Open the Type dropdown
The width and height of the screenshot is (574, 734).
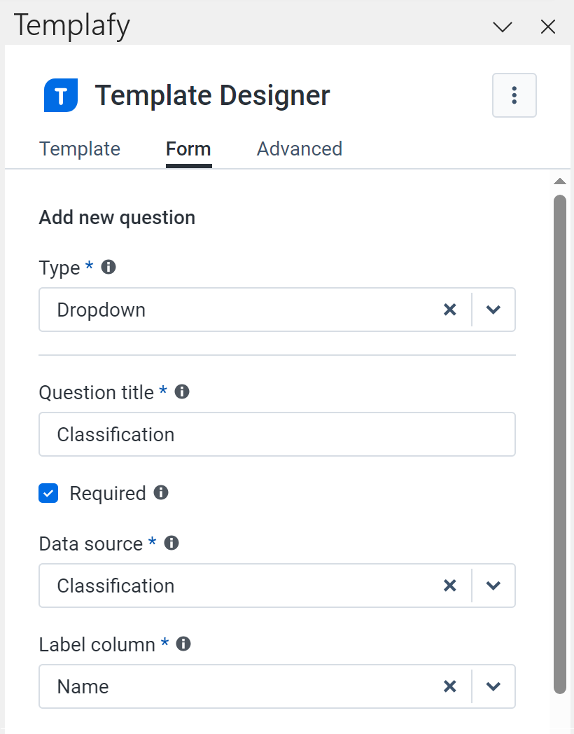click(493, 309)
